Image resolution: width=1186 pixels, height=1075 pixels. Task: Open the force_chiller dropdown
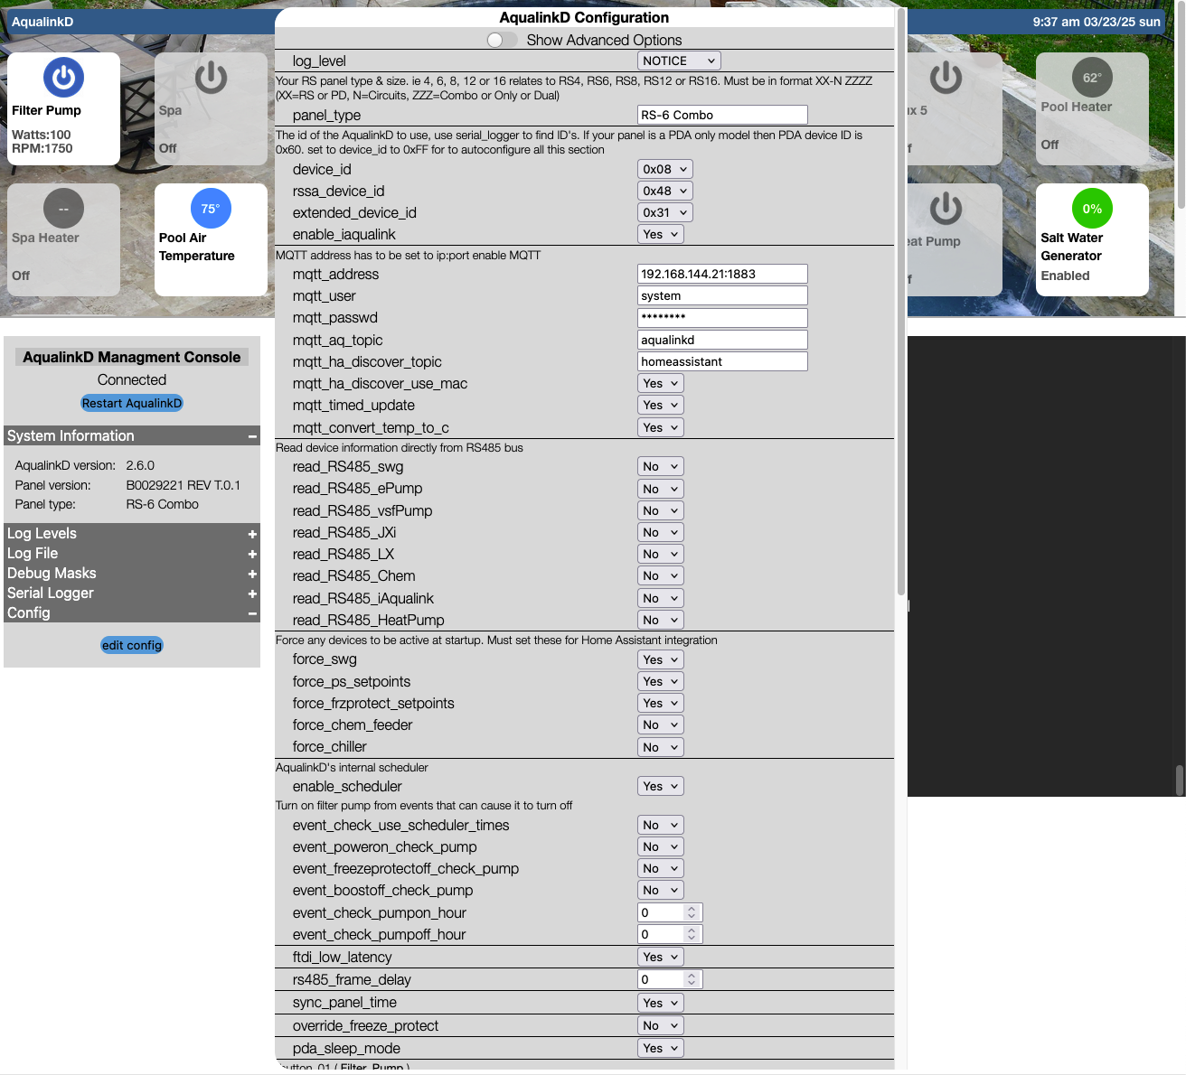pyautogui.click(x=660, y=747)
